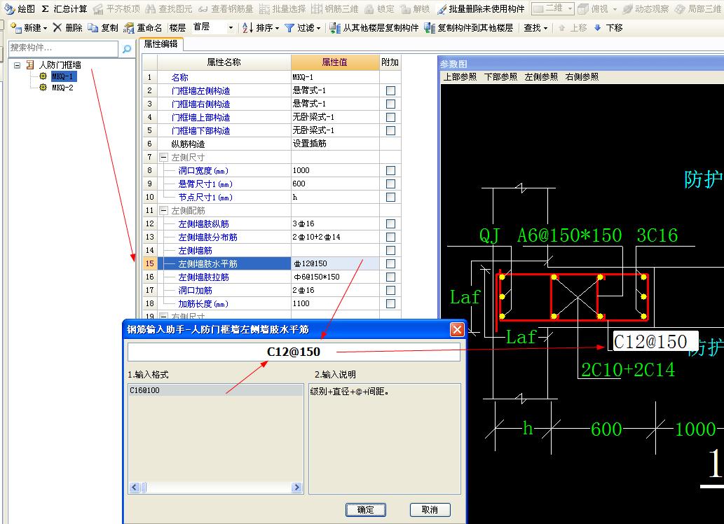Collapse the 人防门框墙 tree node
This screenshot has width=724, height=524.
tap(18, 65)
